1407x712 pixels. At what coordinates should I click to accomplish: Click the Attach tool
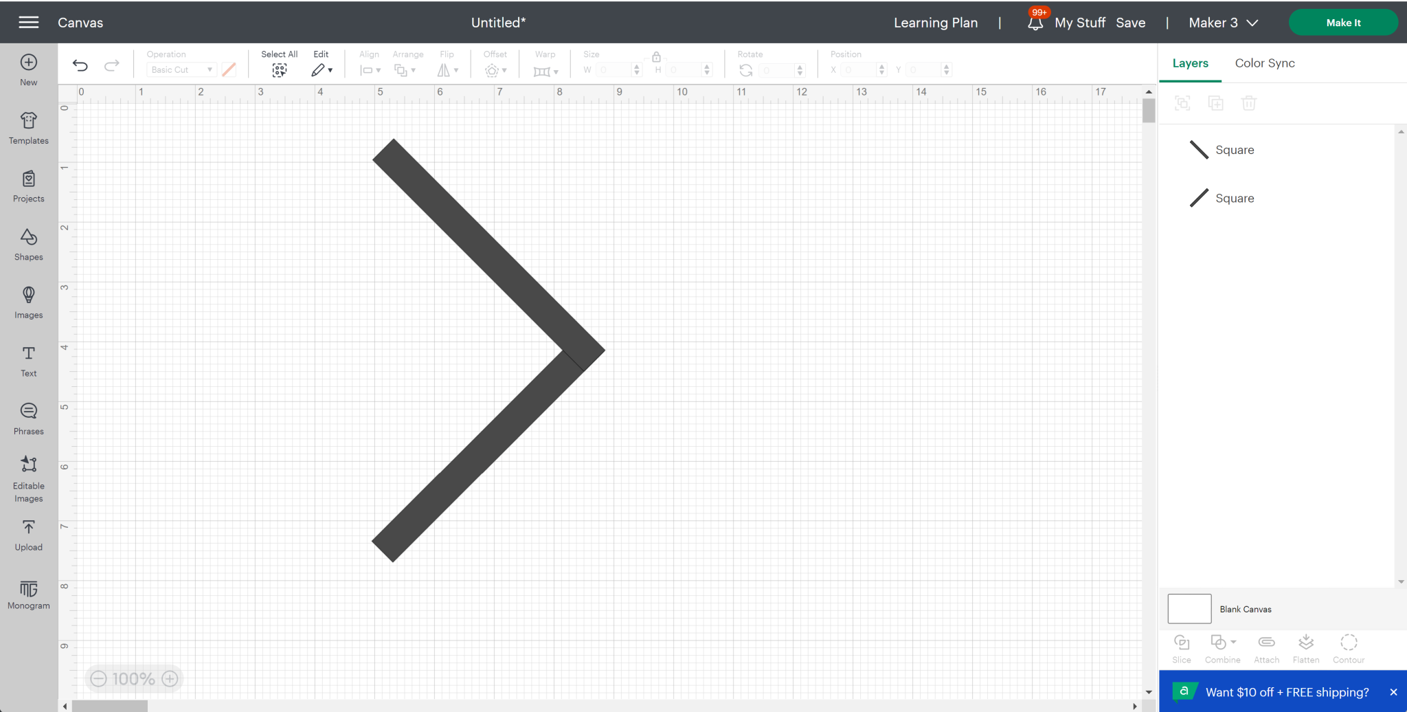(1267, 649)
